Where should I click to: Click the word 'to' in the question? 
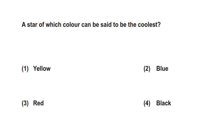(x=116, y=25)
